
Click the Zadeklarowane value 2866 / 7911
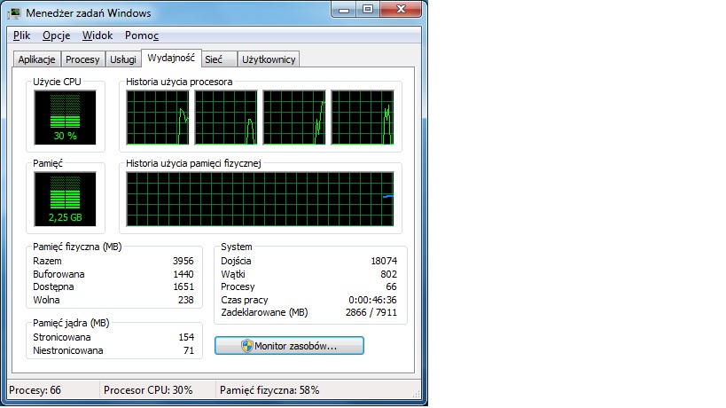[x=371, y=312]
